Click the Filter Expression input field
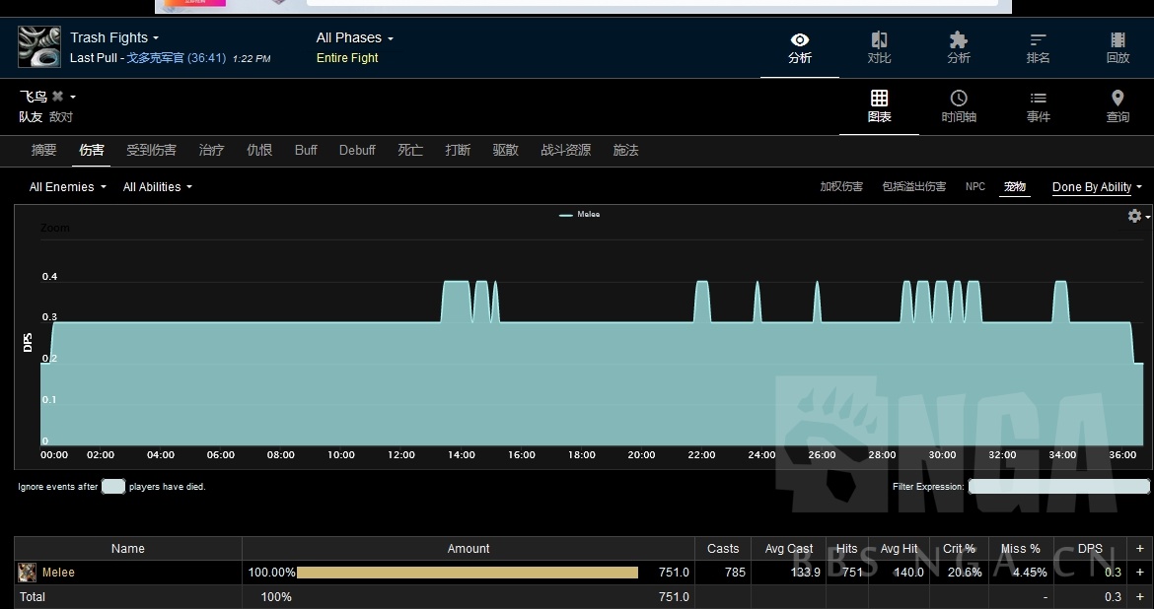This screenshot has height=609, width=1154. pyautogui.click(x=1058, y=487)
